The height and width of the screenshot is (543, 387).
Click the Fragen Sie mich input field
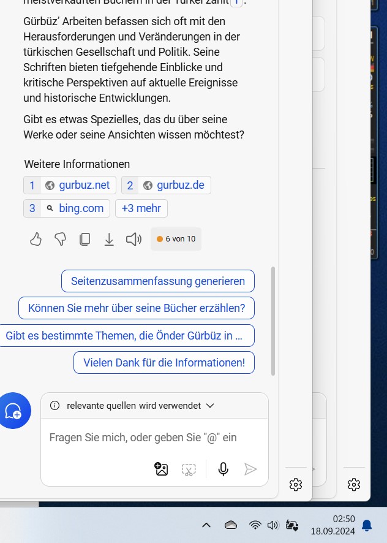154,438
